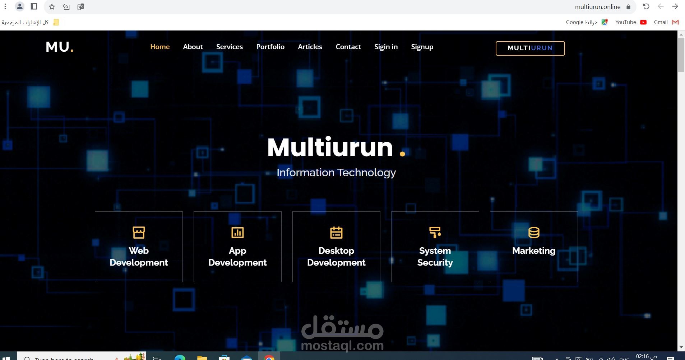The image size is (685, 360).
Task: Click the Sign in link
Action: (x=385, y=47)
